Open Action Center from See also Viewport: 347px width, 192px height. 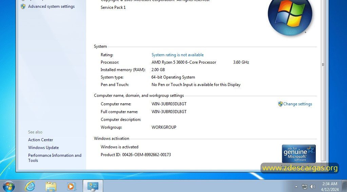coord(40,140)
